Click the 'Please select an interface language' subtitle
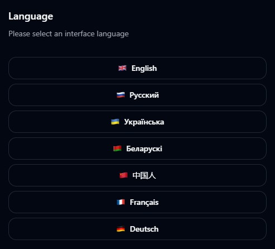 click(69, 34)
